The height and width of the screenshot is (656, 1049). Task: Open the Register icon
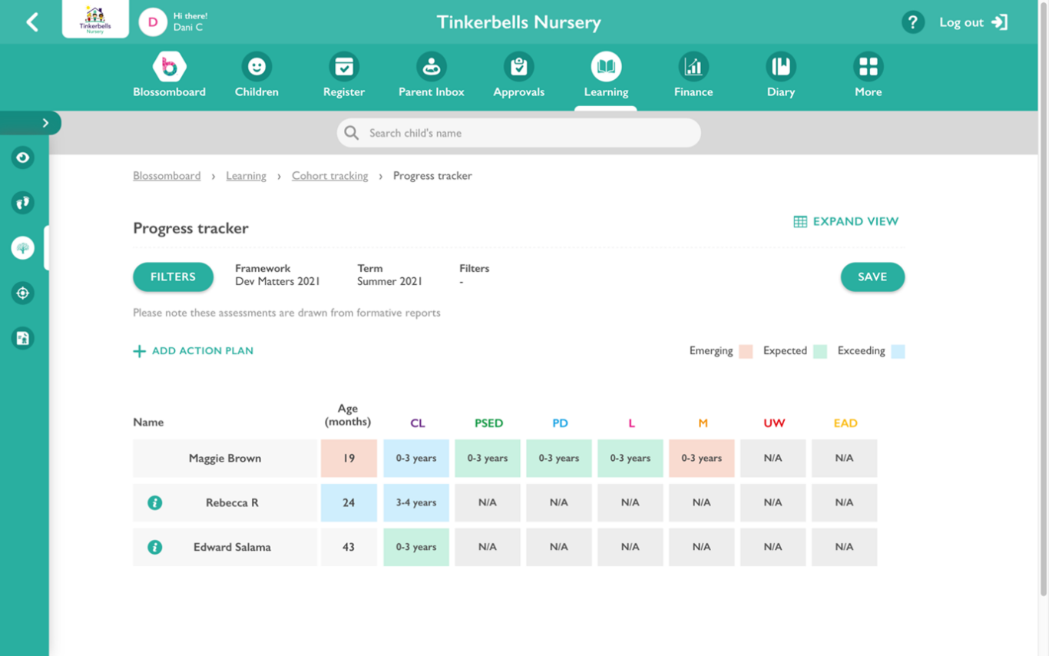tap(343, 66)
